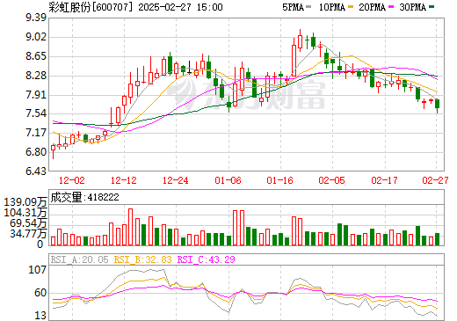
Task: Click the last green volume bar
Action: click(x=438, y=239)
